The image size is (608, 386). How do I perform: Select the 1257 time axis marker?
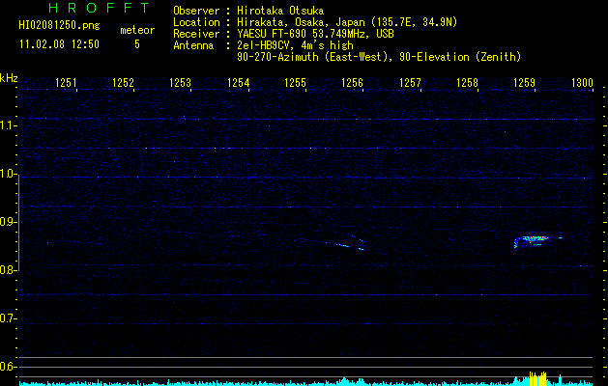(410, 83)
